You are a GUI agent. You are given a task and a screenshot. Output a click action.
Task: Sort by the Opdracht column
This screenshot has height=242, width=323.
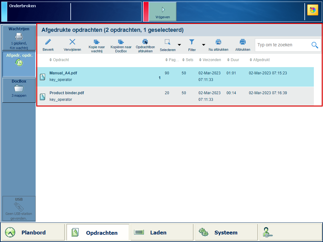point(59,60)
